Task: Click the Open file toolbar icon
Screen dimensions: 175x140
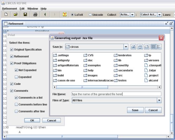Action: point(16,14)
